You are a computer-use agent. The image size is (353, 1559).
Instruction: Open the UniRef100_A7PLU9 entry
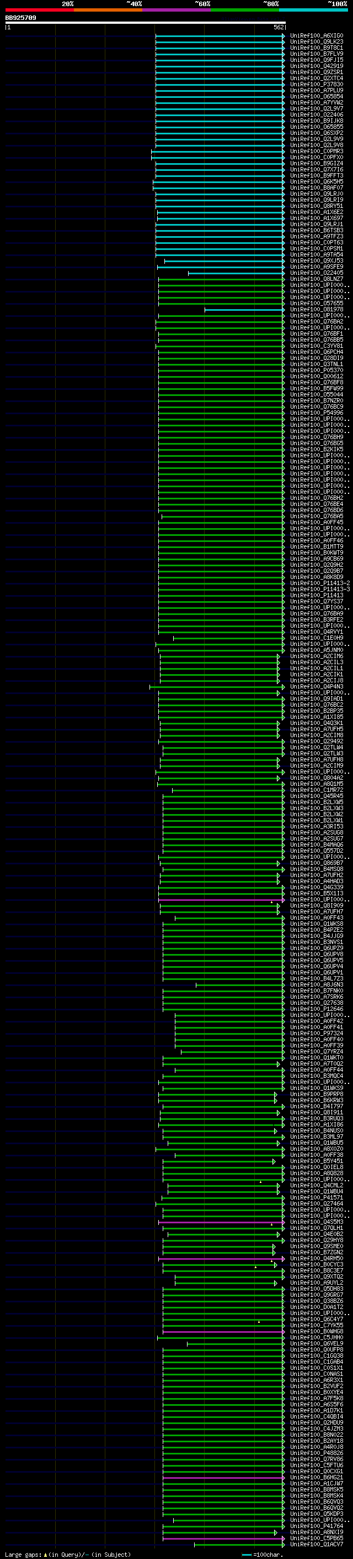(317, 90)
